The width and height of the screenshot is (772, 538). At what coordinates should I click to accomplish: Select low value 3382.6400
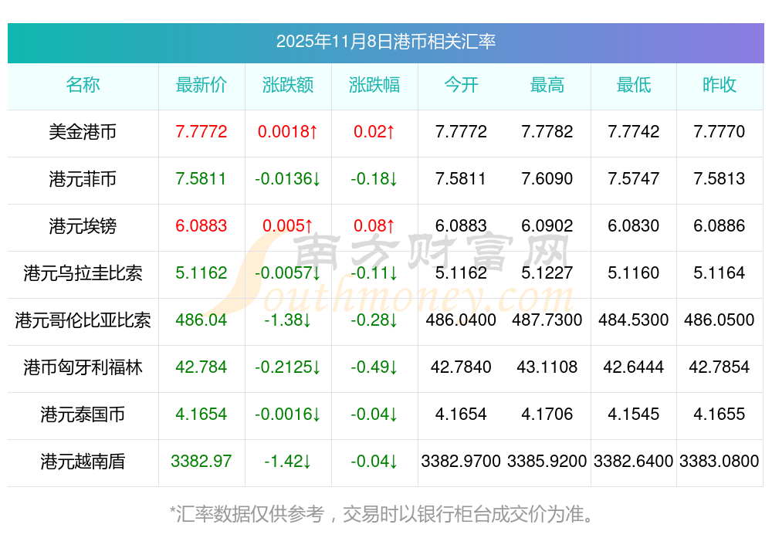pyautogui.click(x=634, y=462)
